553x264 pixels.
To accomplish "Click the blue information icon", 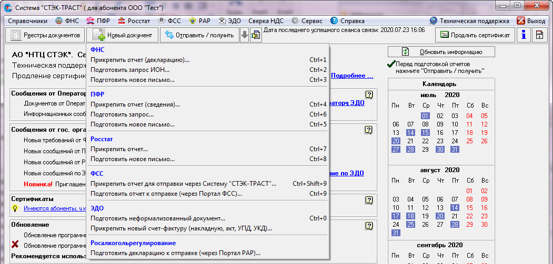I will click(x=524, y=35).
